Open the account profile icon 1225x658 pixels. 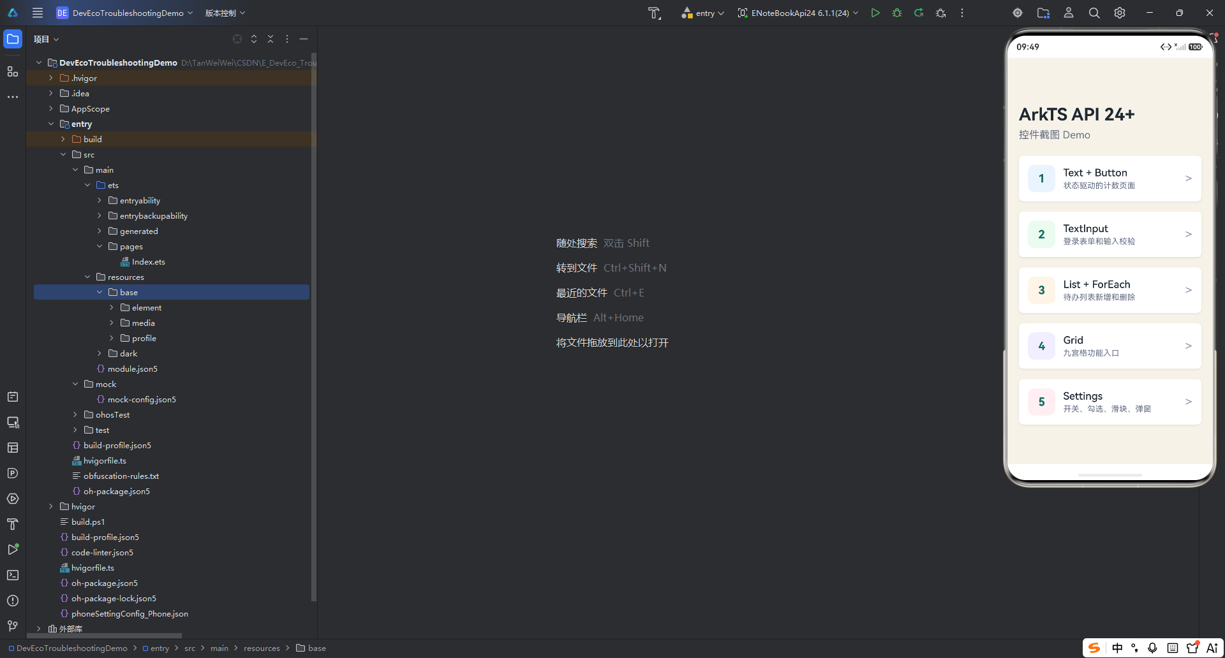pyautogui.click(x=1069, y=13)
